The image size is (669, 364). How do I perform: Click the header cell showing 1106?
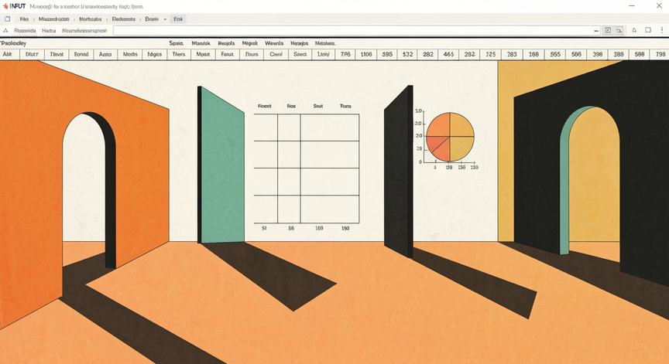[x=366, y=54]
